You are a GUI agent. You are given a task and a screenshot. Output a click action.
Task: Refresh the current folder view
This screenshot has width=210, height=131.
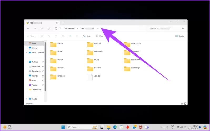pyautogui.click(x=49, y=29)
